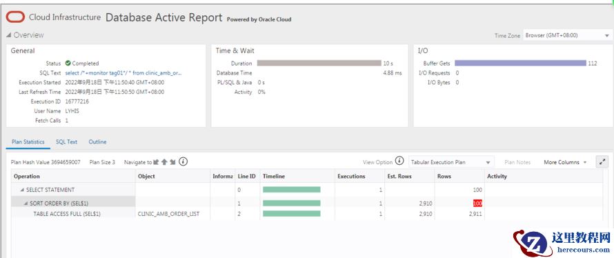The height and width of the screenshot is (258, 614).
Task: Click the Timeline column header
Action: pyautogui.click(x=297, y=176)
